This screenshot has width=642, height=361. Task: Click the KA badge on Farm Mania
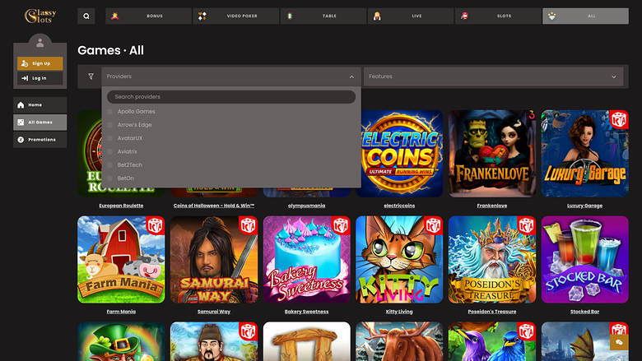pyautogui.click(x=156, y=225)
